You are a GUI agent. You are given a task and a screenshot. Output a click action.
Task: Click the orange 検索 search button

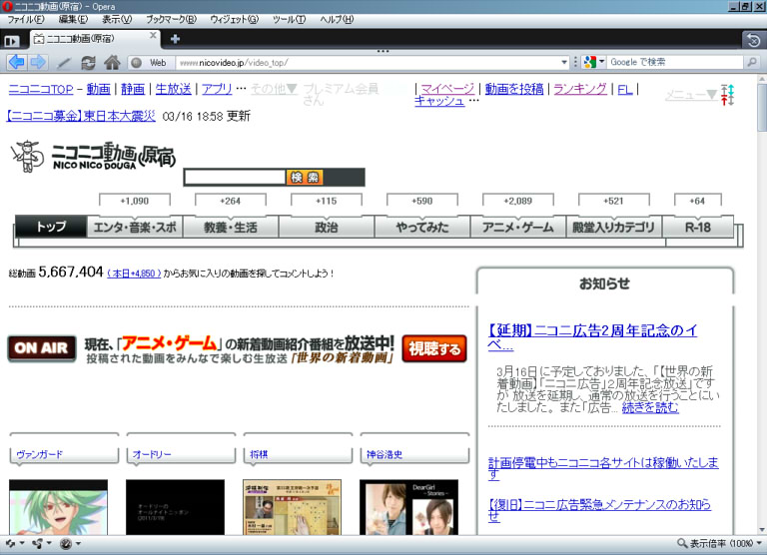tap(305, 177)
